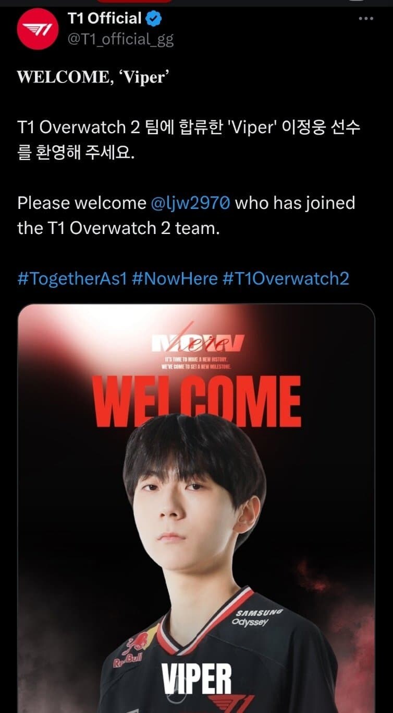Open the @ljw2970 mention profile
The width and height of the screenshot is (393, 713).
click(190, 203)
